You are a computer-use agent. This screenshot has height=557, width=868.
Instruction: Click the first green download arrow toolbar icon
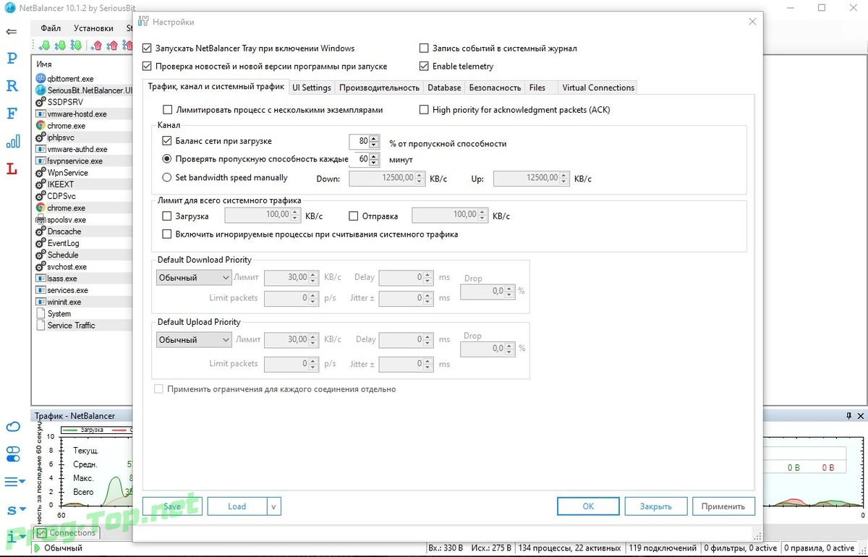[x=44, y=46]
